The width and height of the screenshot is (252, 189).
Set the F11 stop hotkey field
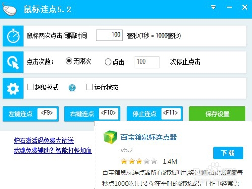(x=171, y=114)
